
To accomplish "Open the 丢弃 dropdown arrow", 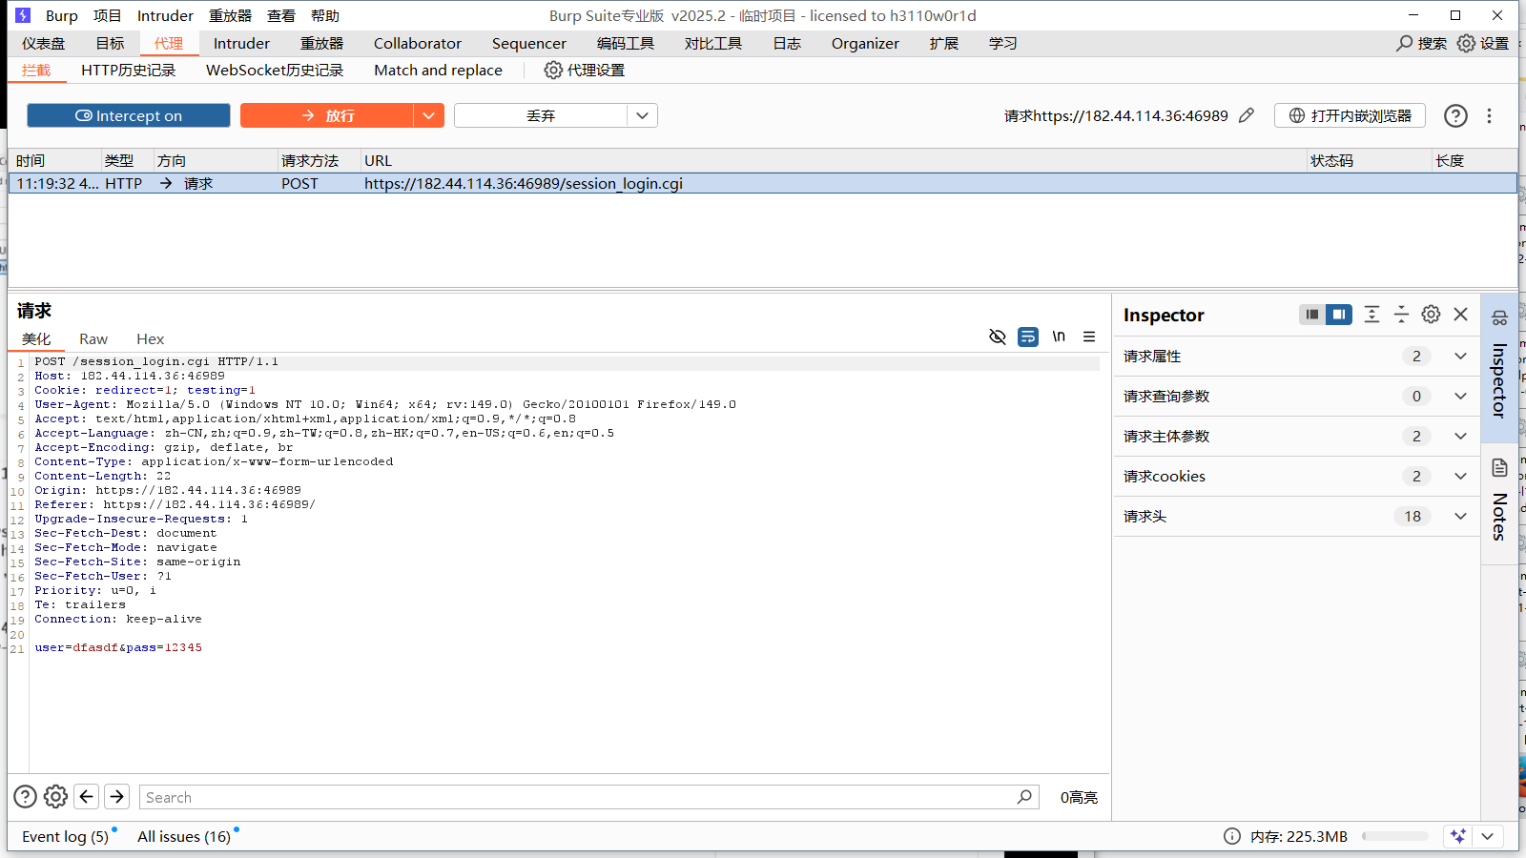I will tap(643, 115).
